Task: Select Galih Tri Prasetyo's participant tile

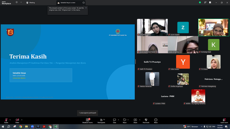Action: (x=152, y=62)
